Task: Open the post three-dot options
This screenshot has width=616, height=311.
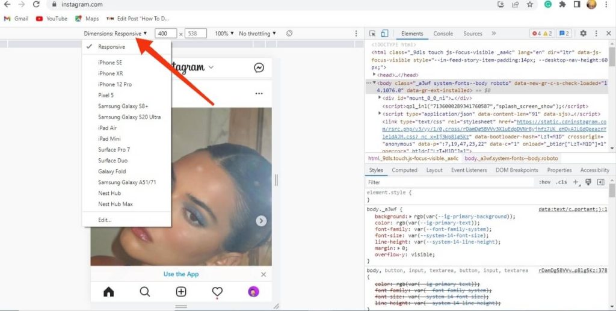Action: [259, 93]
